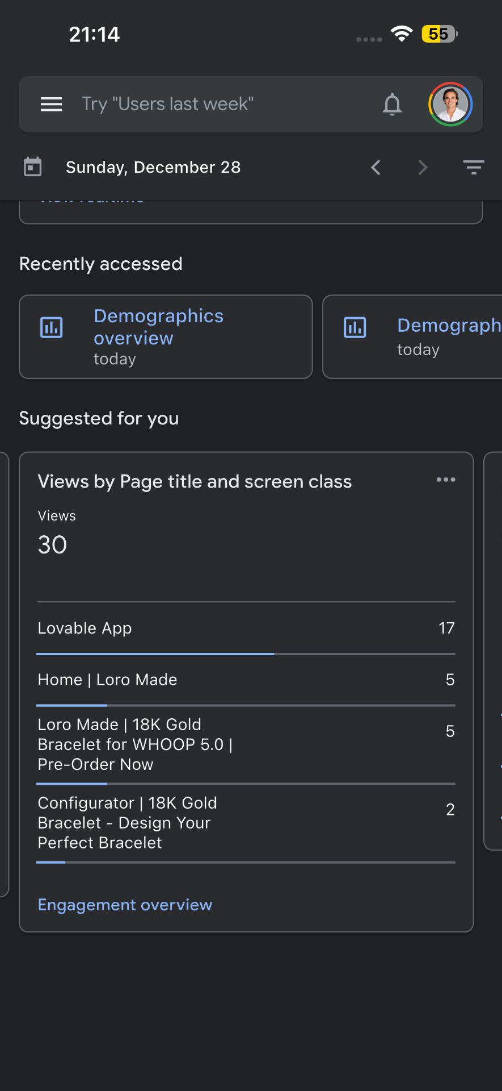Tap the Demographics overview report icon
Viewport: 502px width, 1091px height.
click(x=52, y=327)
